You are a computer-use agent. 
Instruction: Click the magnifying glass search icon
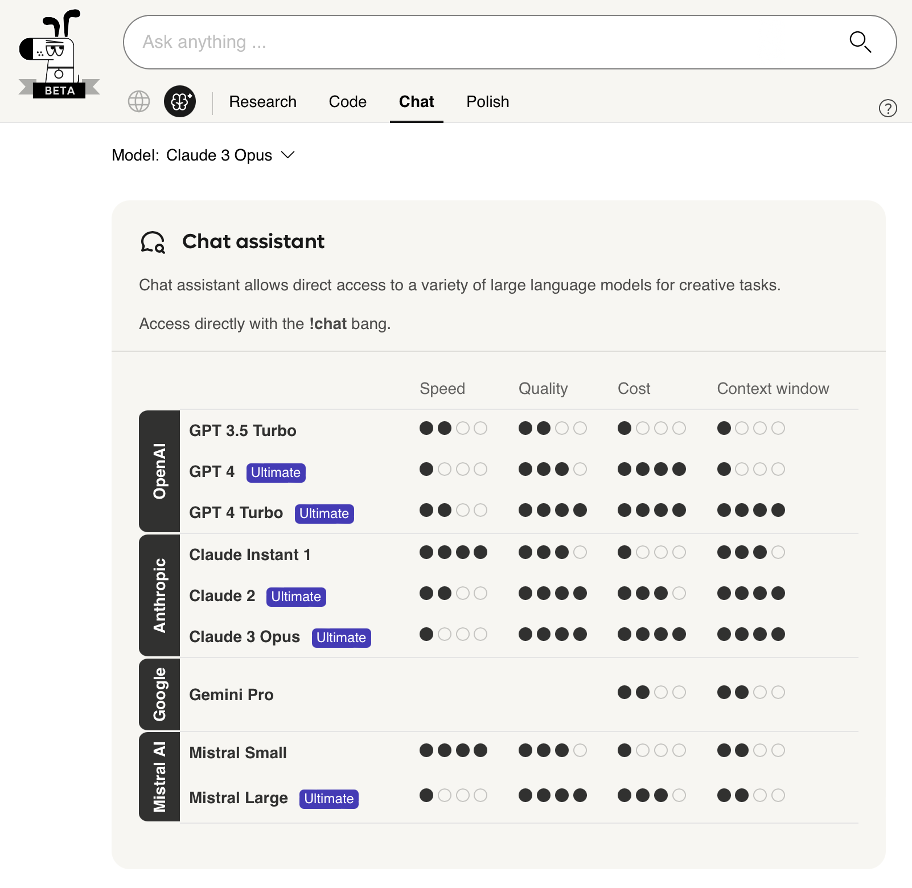(860, 42)
